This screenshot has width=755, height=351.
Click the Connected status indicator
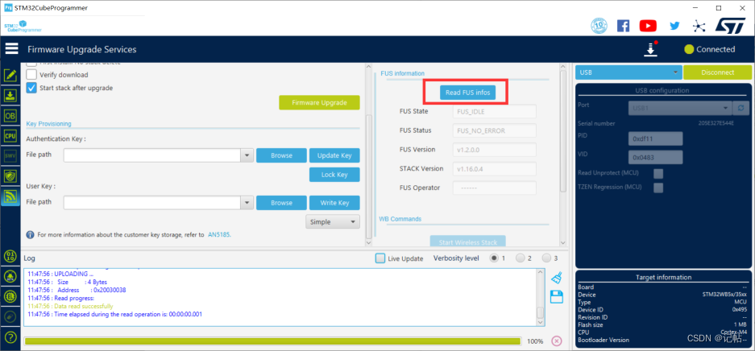[709, 49]
